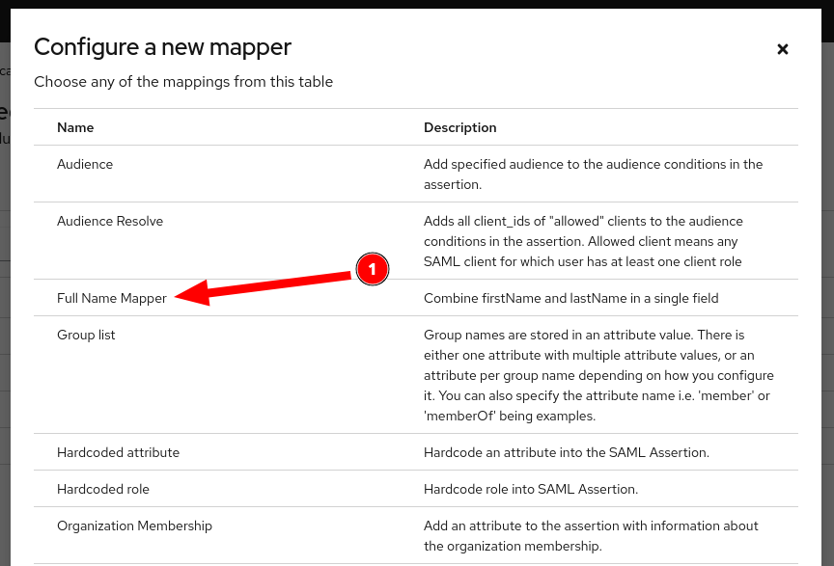Viewport: 834px width, 566px height.
Task: Click the Group list description paragraph
Action: coord(598,376)
